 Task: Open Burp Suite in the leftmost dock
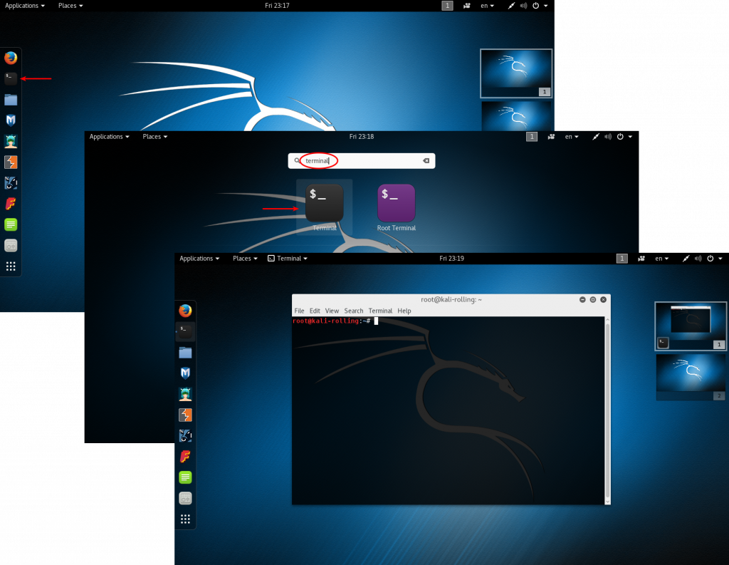[11, 162]
